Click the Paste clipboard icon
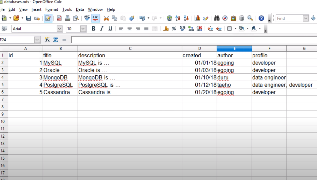Viewport: 317px width, 180px height. coord(123,18)
